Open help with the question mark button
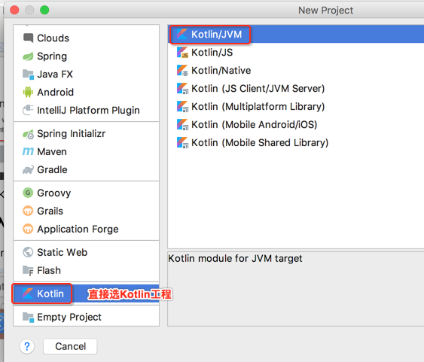Viewport: 424px width, 362px height. [27, 346]
